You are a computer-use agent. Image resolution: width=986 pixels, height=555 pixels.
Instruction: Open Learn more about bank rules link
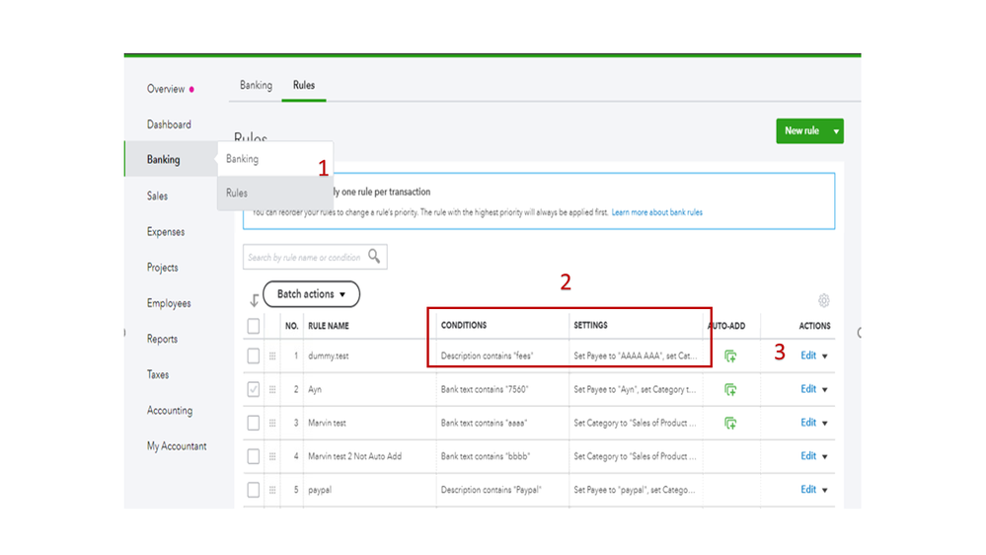656,212
